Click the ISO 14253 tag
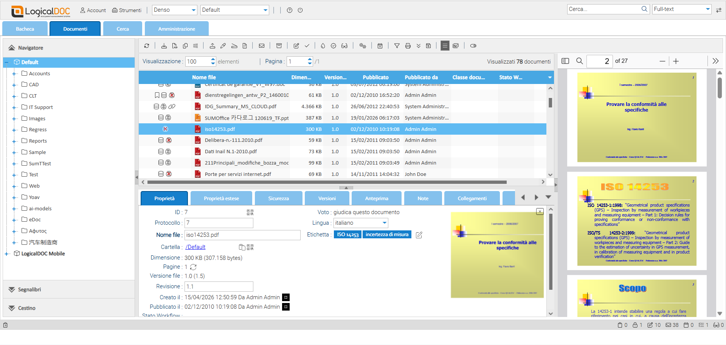This screenshot has height=345, width=726. 348,235
